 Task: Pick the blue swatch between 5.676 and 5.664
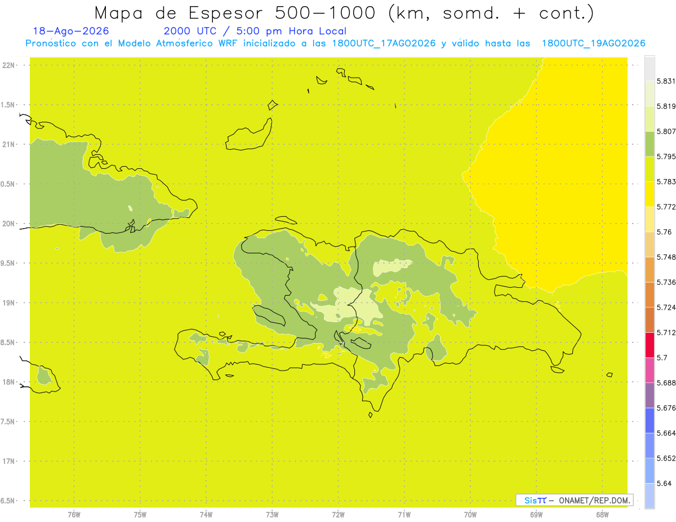650,420
